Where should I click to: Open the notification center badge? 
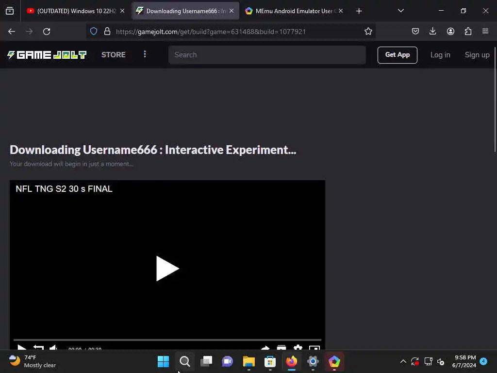coord(483,361)
